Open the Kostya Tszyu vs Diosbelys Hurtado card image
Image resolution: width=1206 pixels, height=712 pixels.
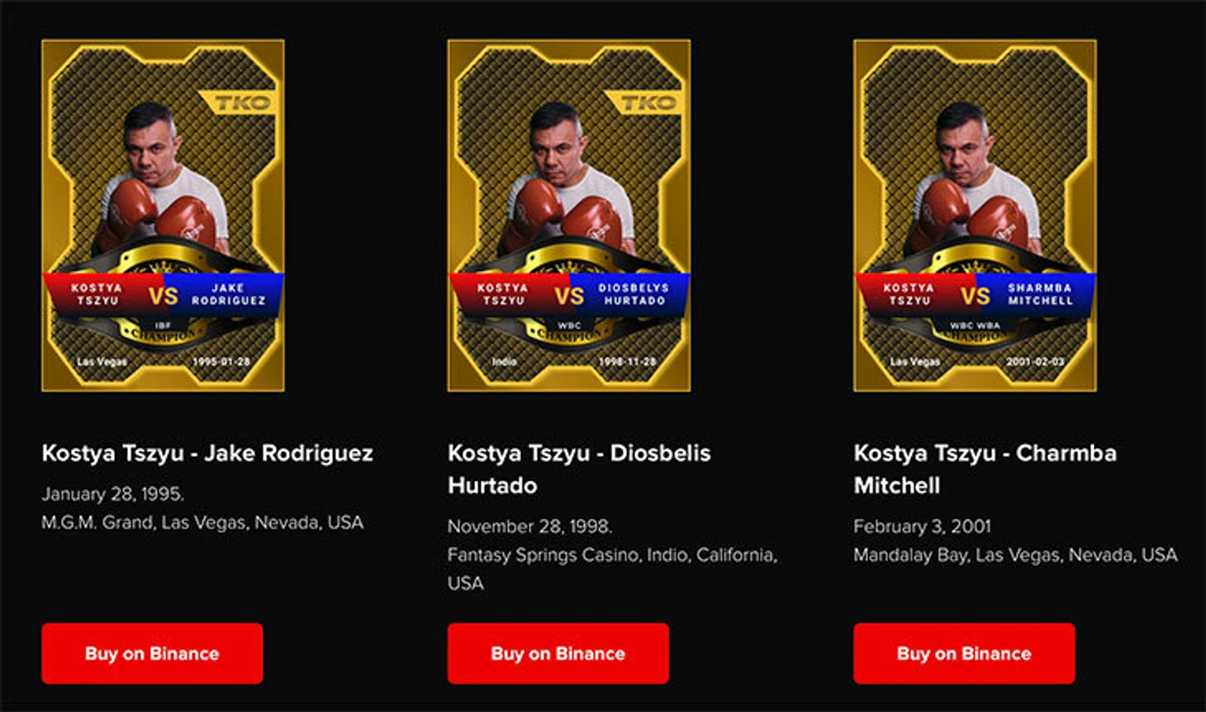tap(569, 216)
